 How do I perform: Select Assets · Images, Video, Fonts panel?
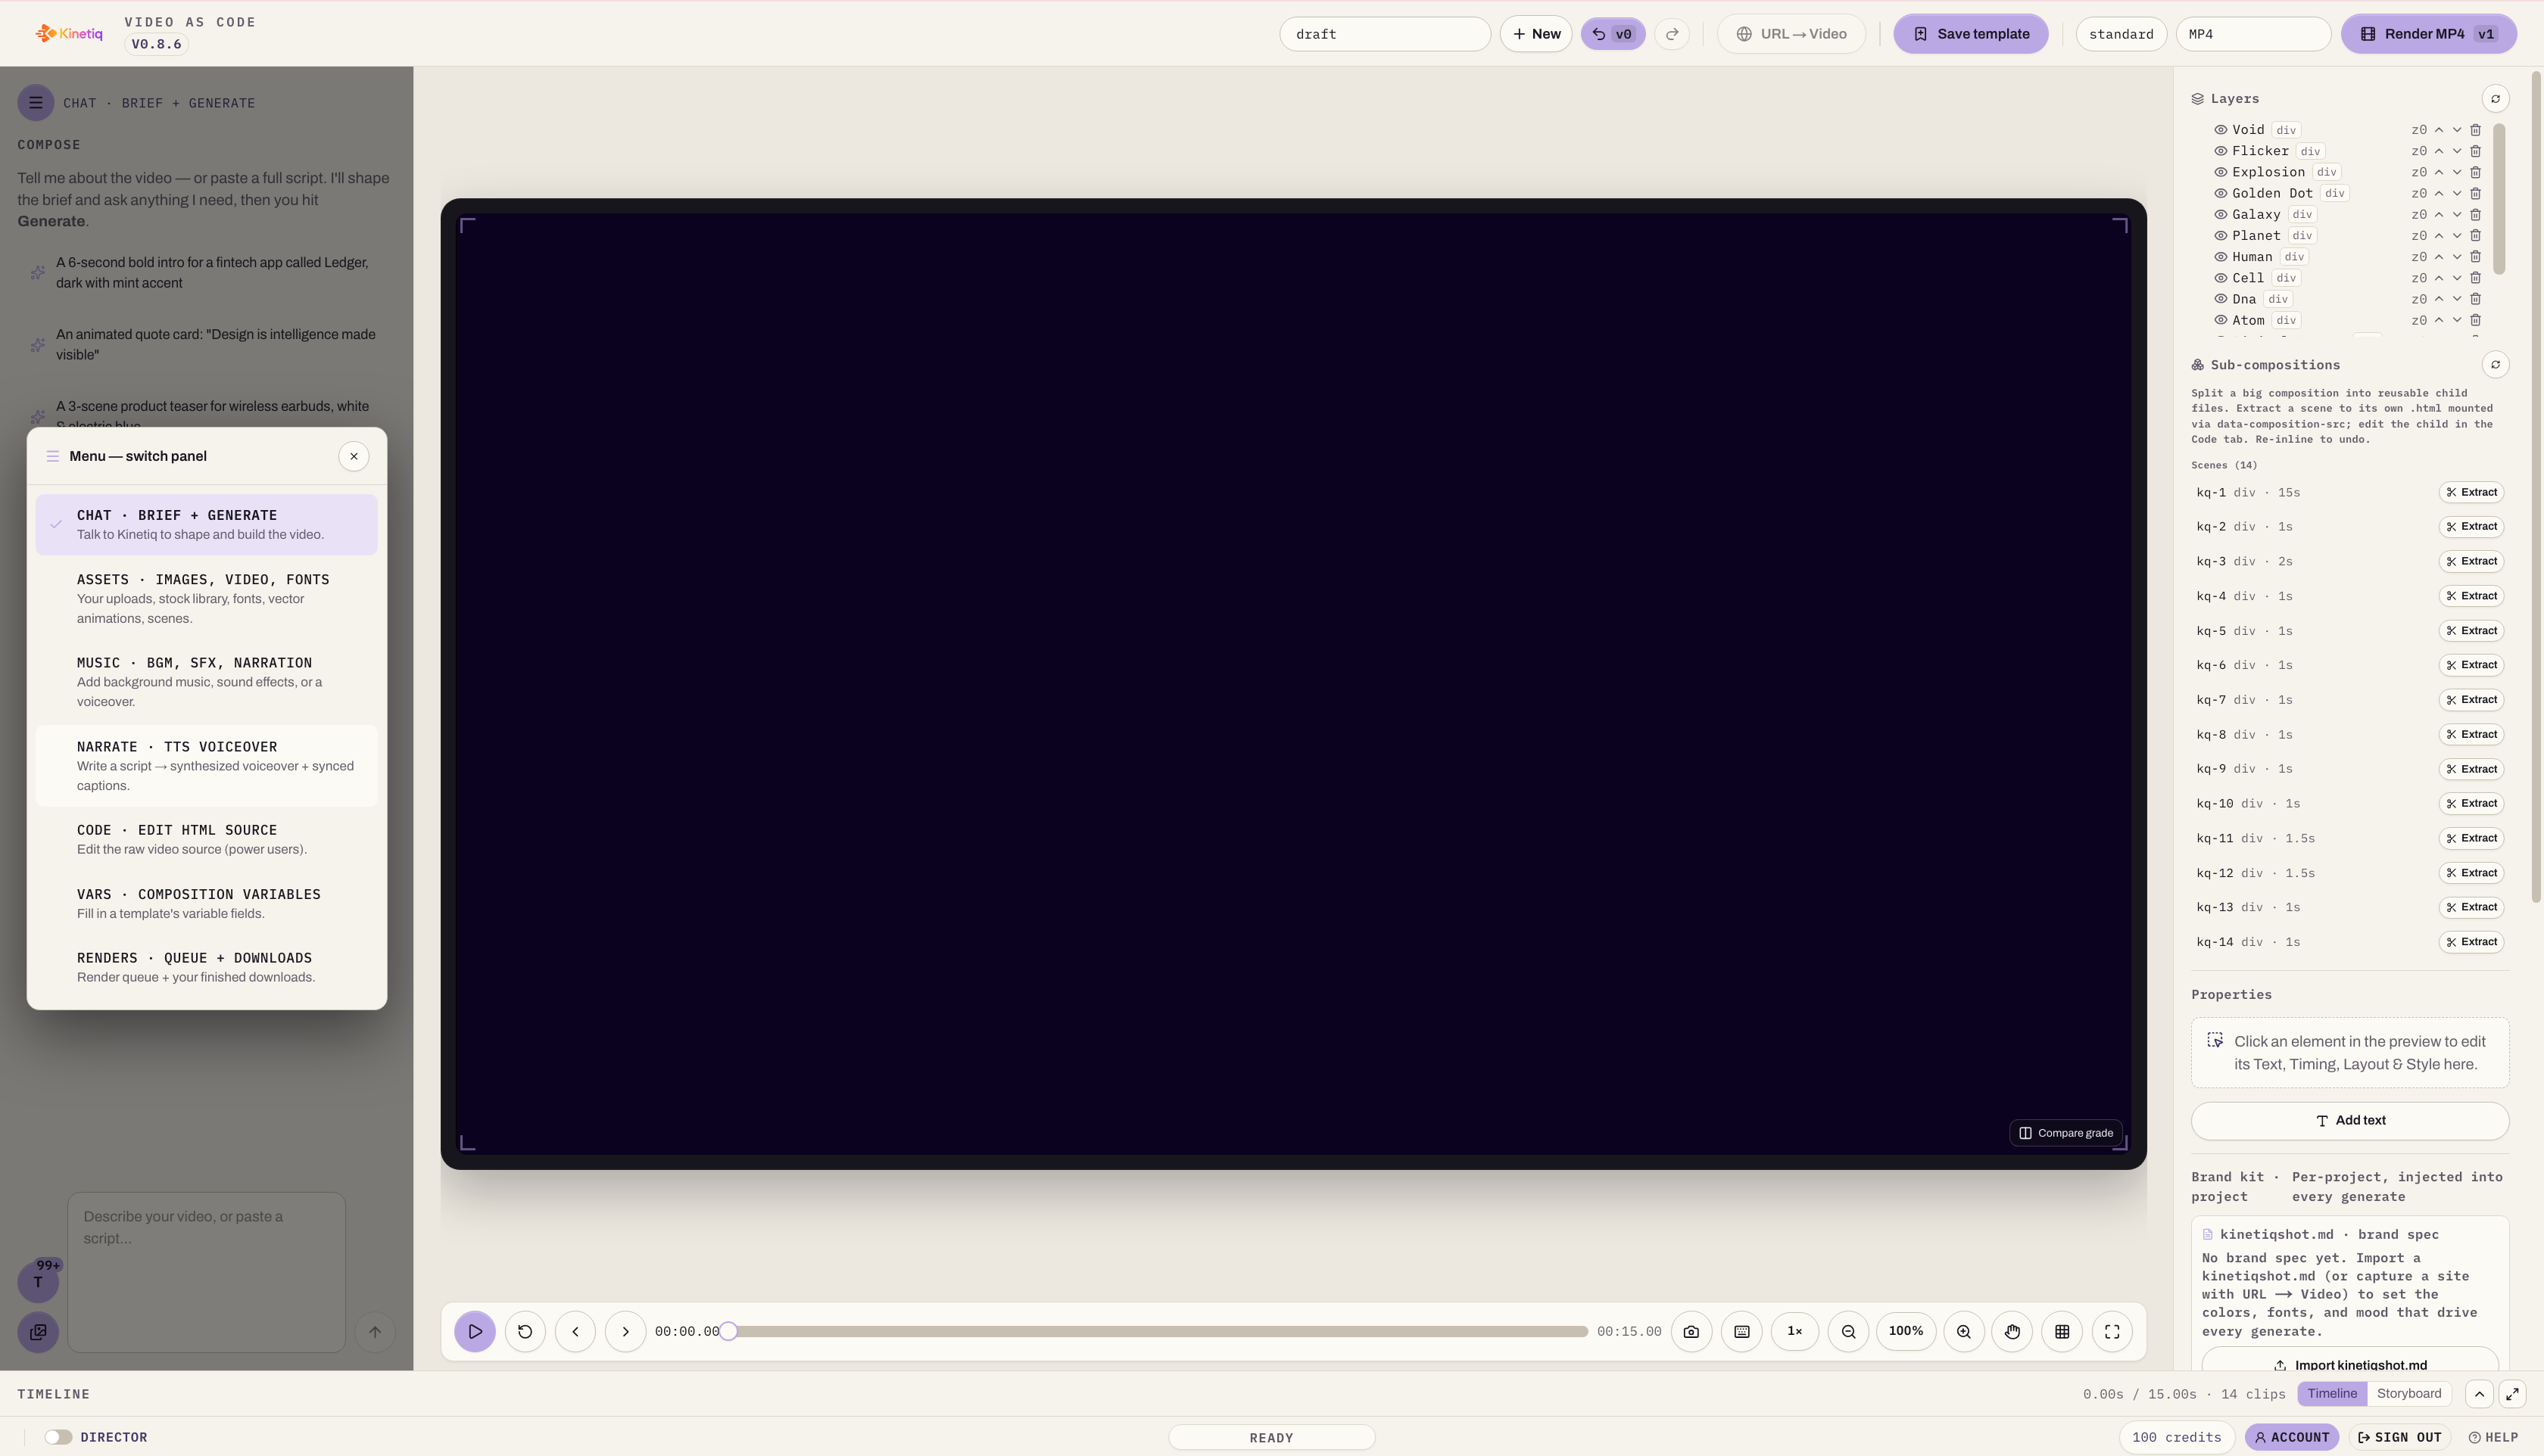pyautogui.click(x=206, y=598)
